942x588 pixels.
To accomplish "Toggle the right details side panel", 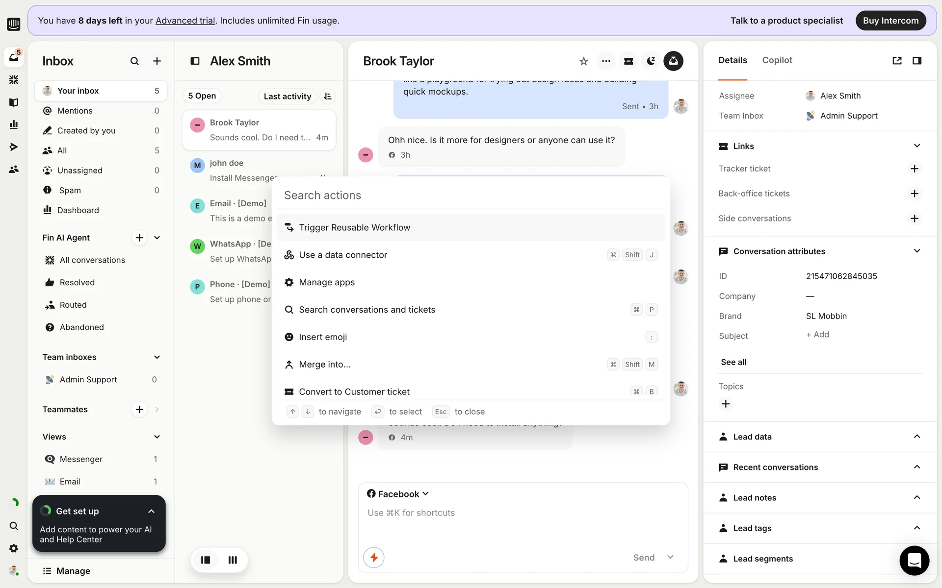I will coord(916,61).
